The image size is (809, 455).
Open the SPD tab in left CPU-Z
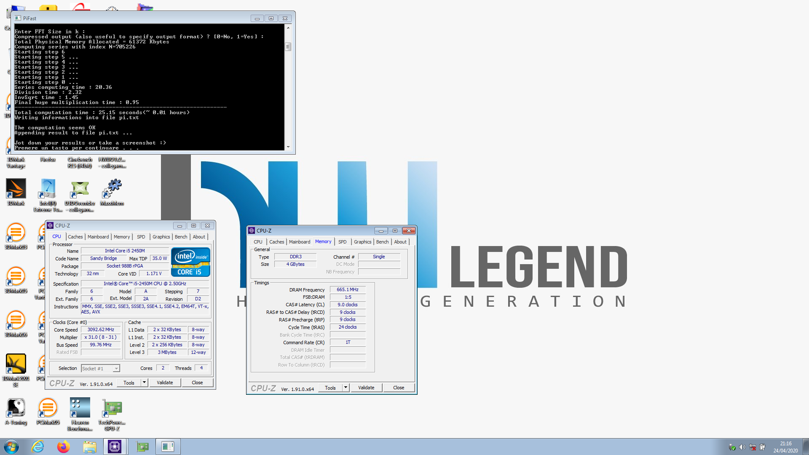[141, 237]
